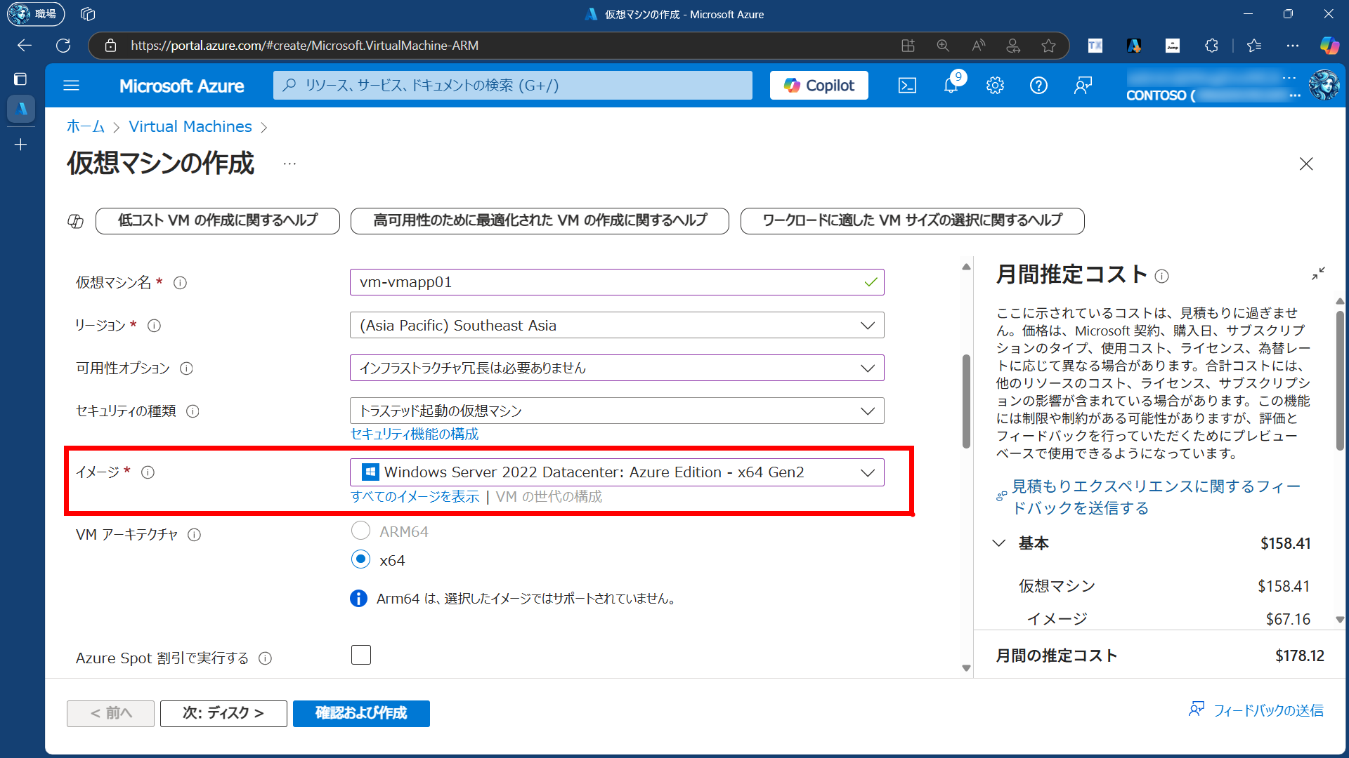1349x758 pixels.
Task: Open the 可用性オプション dropdown
Action: click(x=617, y=368)
